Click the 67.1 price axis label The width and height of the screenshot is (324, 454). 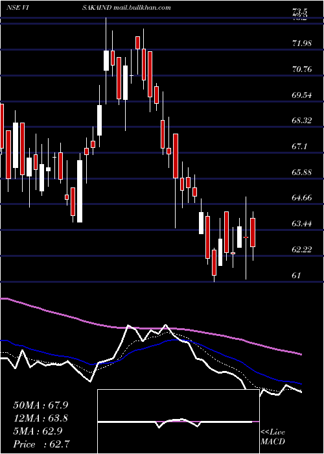point(299,147)
